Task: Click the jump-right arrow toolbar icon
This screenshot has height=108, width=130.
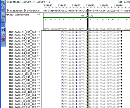Action: pyautogui.click(x=3, y=25)
